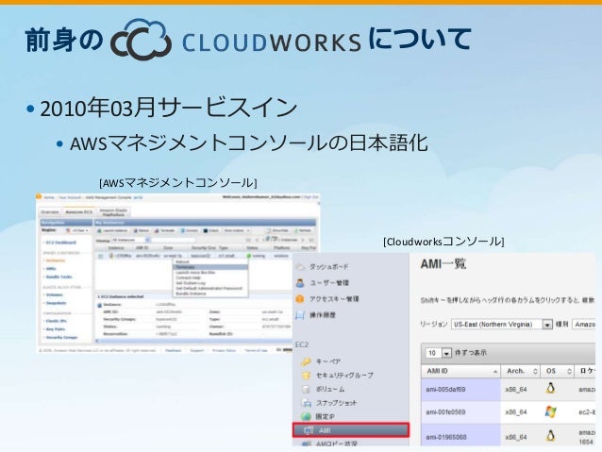The width and height of the screenshot is (602, 452).
Task: Choose Bundle Instance in context menu
Action: tap(210, 293)
